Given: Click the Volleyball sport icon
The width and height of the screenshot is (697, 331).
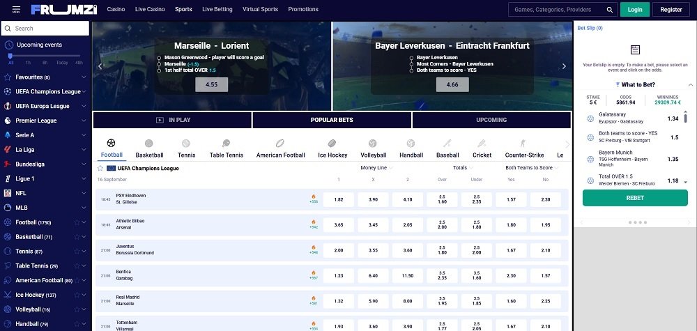Looking at the screenshot, I should [x=373, y=144].
